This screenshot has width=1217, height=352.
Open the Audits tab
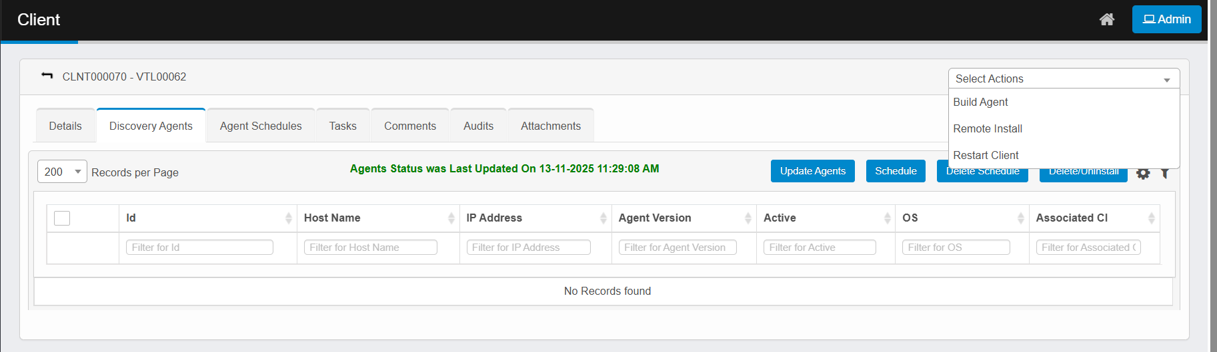478,126
